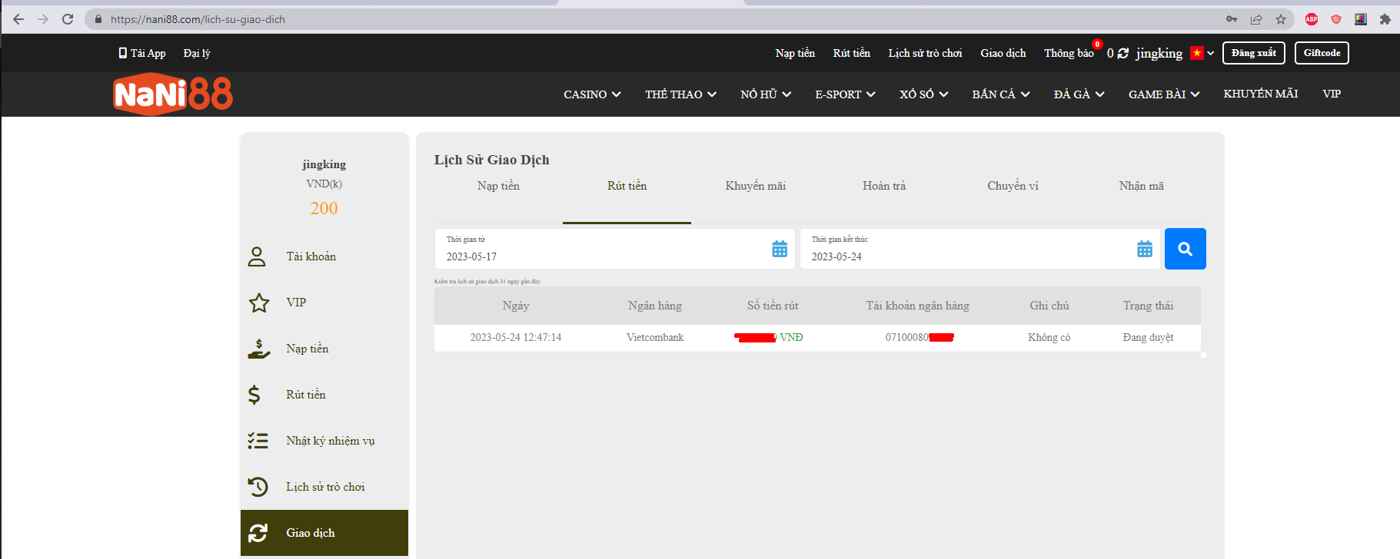The image size is (1400, 559).
Task: Select the Nhận mã tab
Action: click(1142, 186)
